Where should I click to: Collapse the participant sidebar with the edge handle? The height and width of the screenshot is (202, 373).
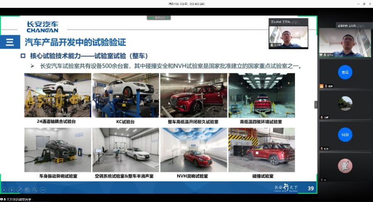click(x=316, y=105)
